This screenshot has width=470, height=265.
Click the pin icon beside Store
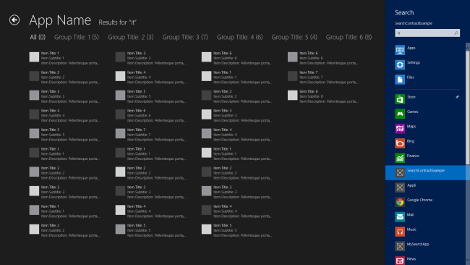pyautogui.click(x=457, y=97)
